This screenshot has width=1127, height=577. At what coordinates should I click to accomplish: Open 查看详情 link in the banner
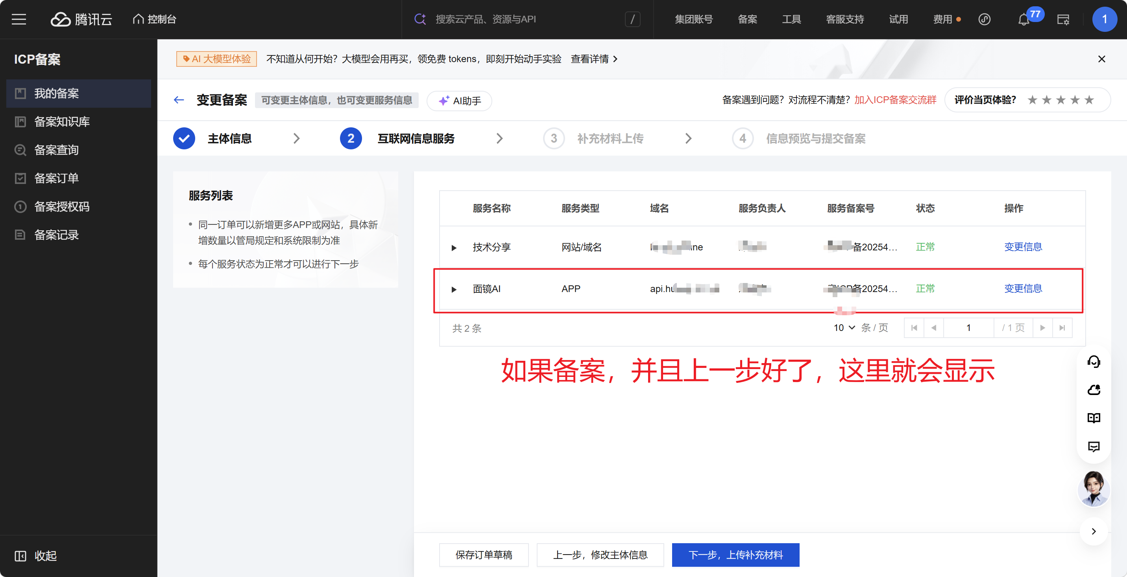[594, 59]
